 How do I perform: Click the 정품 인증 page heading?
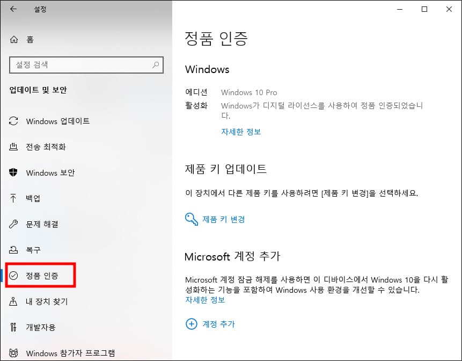point(216,38)
